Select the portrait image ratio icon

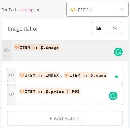tap(115, 28)
